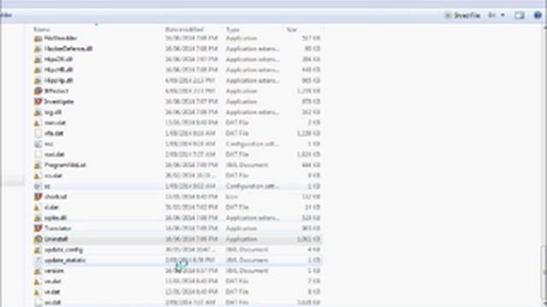Click the change view icon in toolbar
547x307 pixels.
tap(492, 15)
